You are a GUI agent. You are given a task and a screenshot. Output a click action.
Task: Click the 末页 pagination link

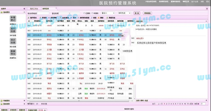(197, 104)
